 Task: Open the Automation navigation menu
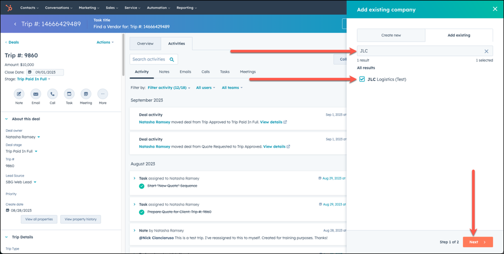(158, 7)
